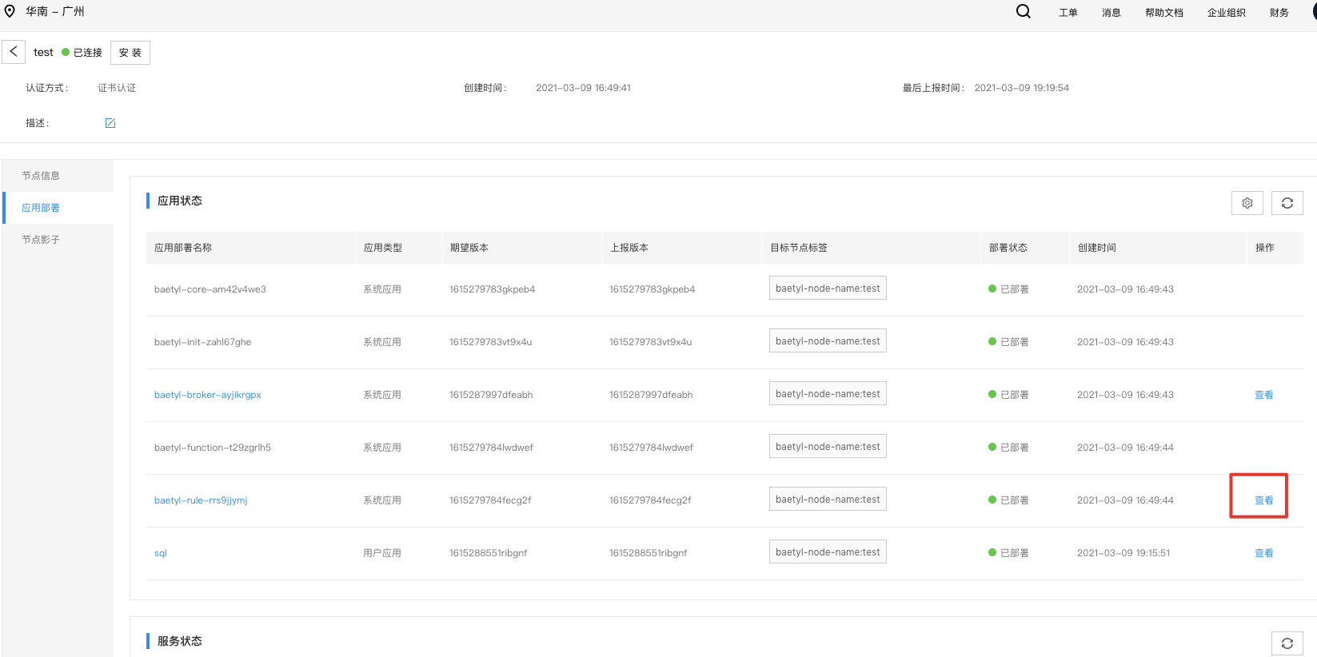Refresh the 应用状态 table
The width and height of the screenshot is (1317, 657).
(x=1287, y=203)
